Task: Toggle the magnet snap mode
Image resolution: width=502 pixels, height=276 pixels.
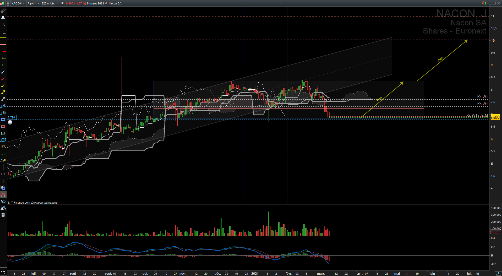Action: tap(3, 194)
